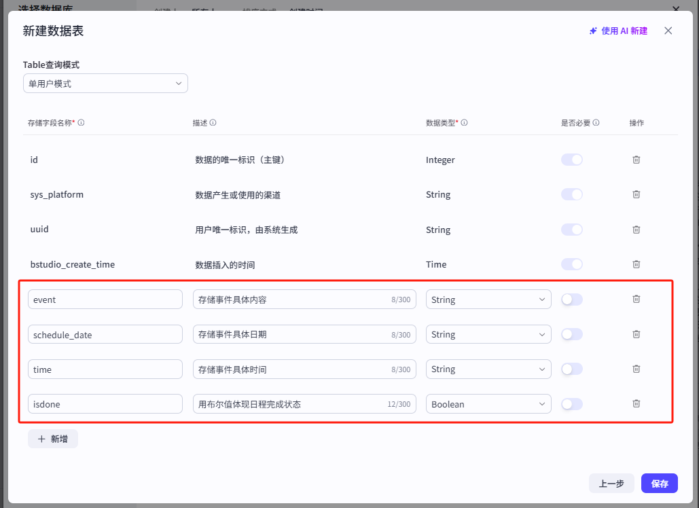This screenshot has width=699, height=508.
Task: Expand data type dropdown for event field
Action: click(x=488, y=300)
